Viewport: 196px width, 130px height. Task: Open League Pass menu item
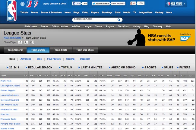[x=146, y=12]
